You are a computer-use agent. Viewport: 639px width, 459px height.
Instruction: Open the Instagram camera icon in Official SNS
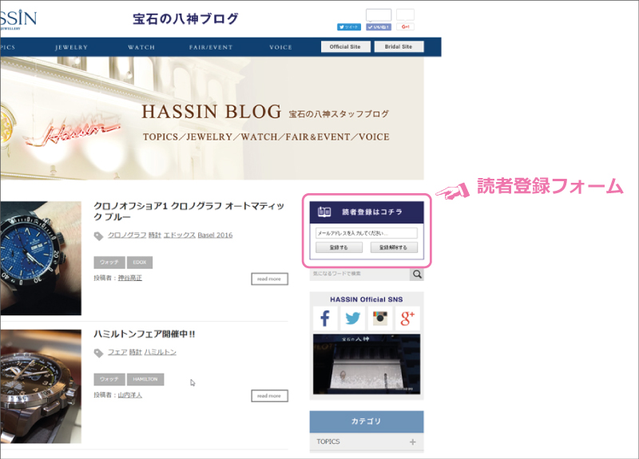[x=380, y=318]
